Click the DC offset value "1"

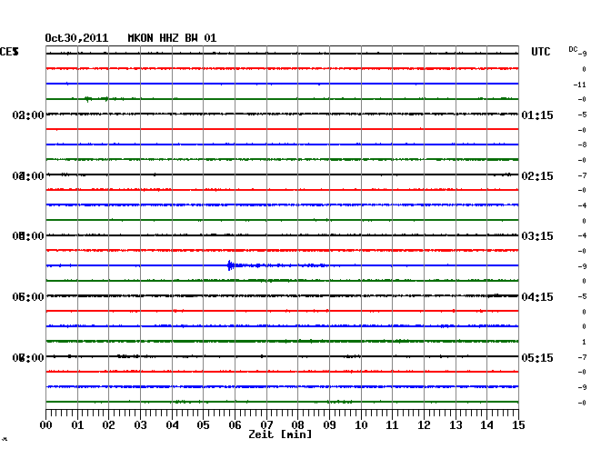point(585,342)
